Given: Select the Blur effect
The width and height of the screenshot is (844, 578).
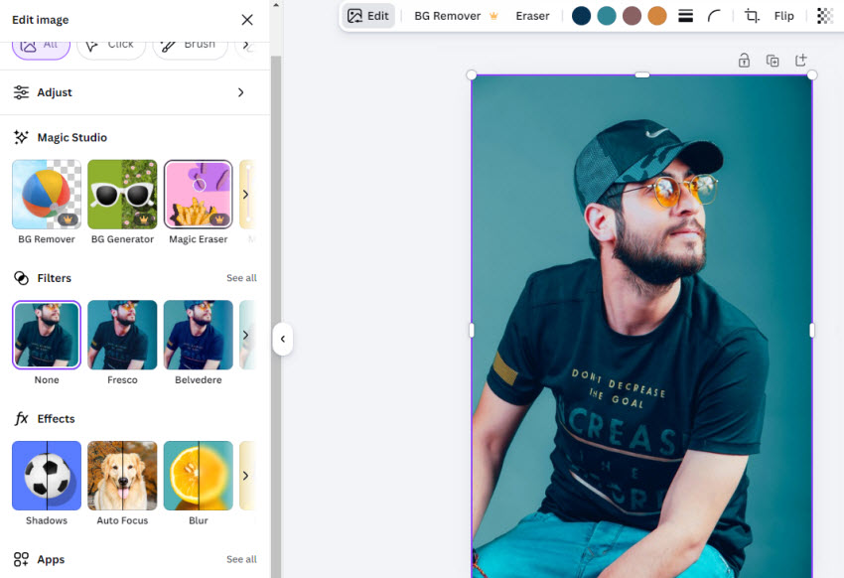Looking at the screenshot, I should (x=198, y=484).
